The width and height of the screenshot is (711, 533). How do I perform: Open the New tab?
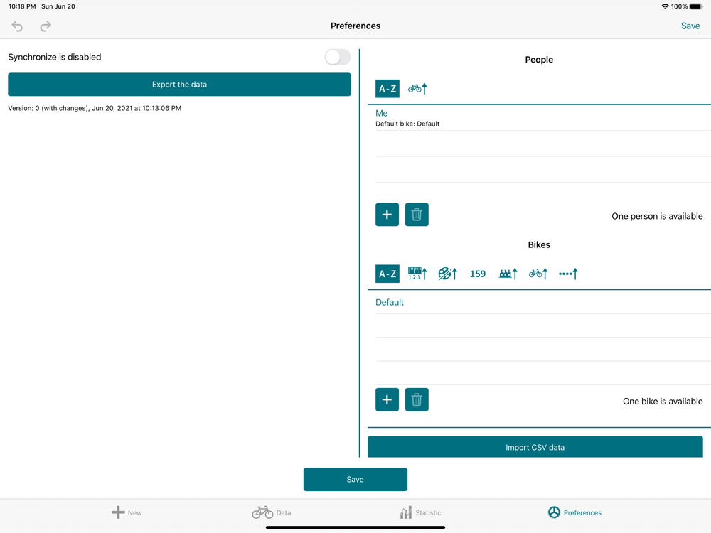[127, 512]
